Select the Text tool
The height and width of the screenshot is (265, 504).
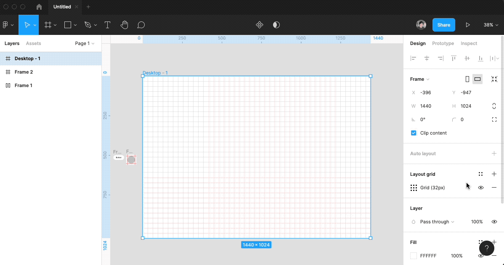click(x=107, y=25)
